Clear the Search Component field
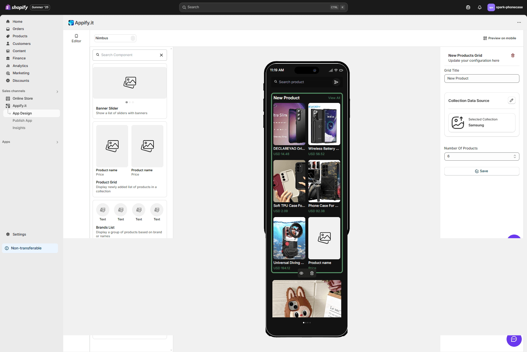 [x=161, y=55]
